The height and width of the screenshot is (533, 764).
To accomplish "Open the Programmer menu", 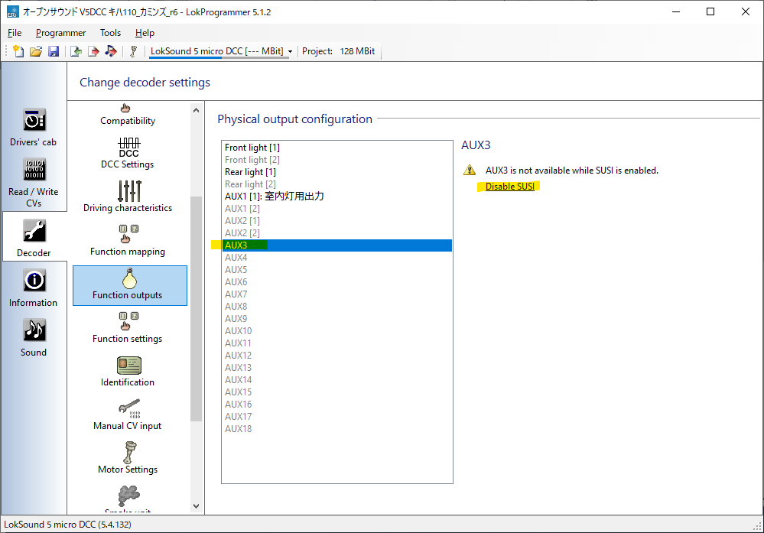I will (x=61, y=33).
